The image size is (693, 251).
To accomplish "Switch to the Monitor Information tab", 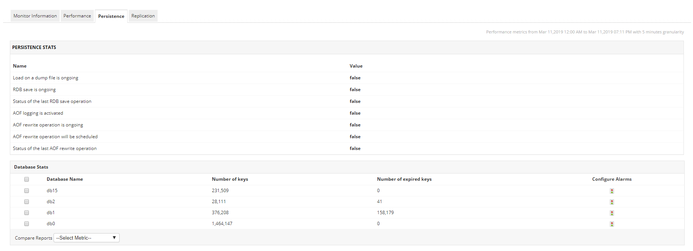I will tap(35, 16).
